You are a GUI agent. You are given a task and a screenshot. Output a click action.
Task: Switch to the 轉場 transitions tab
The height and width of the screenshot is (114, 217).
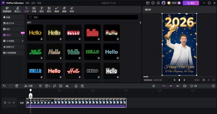point(56,10)
